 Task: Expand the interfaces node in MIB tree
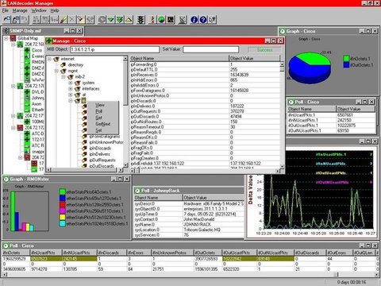[x=71, y=89]
